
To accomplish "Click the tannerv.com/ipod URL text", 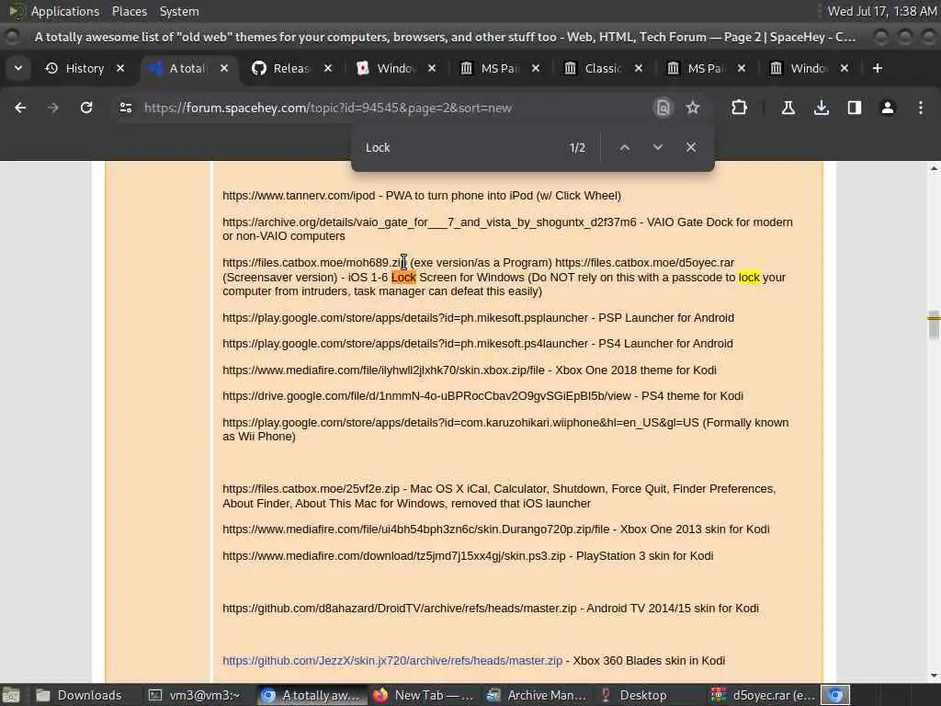I will click(x=299, y=196).
